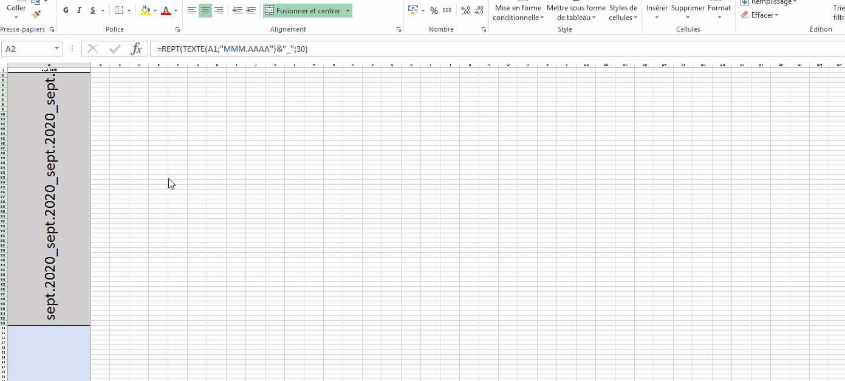Open the Insert Function fx dialog
Image resolution: width=845 pixels, height=381 pixels.
pos(137,49)
